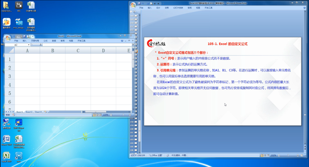Switch Excel to Page Layout view
The height and width of the screenshot is (167, 309).
click(97, 115)
